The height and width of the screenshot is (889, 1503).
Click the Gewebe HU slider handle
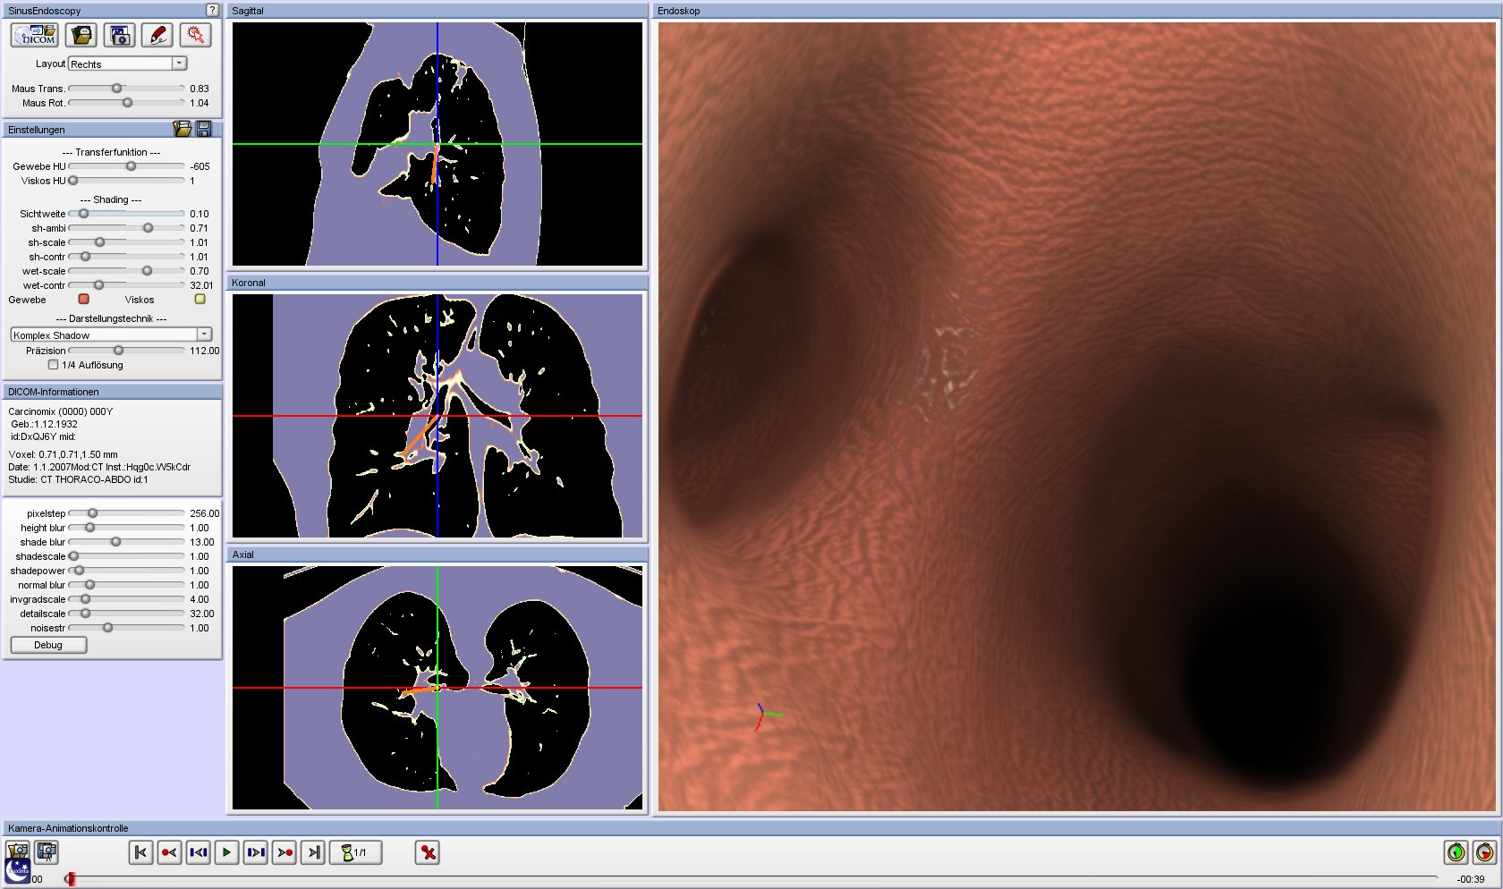[x=132, y=166]
